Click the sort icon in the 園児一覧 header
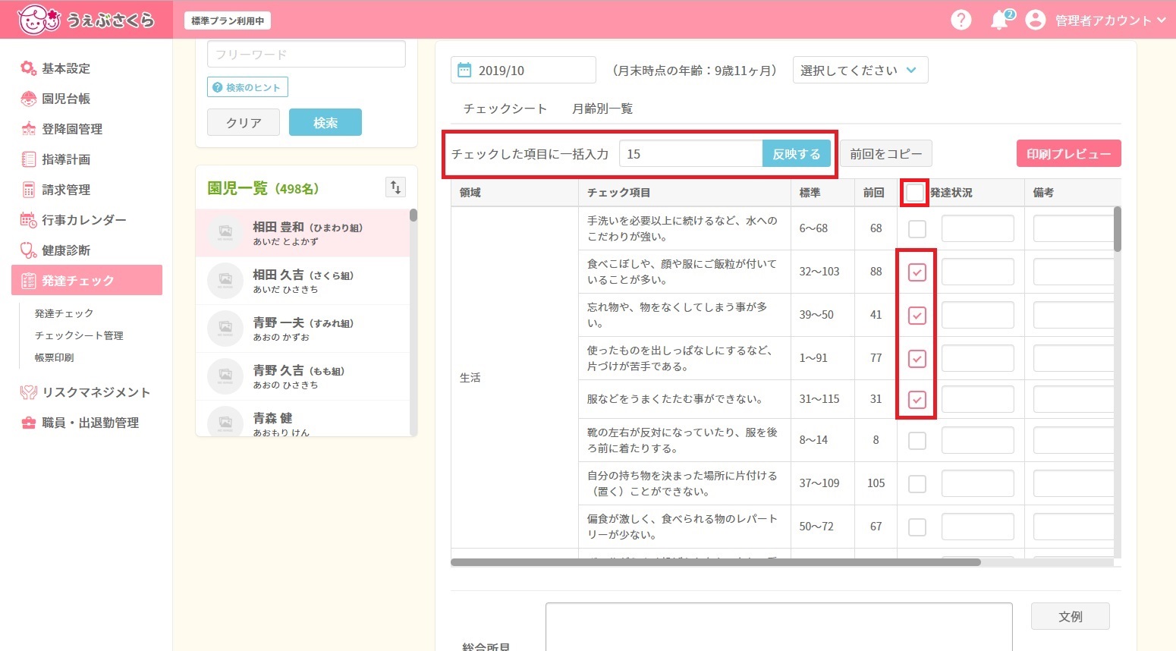Image resolution: width=1176 pixels, height=651 pixels. coord(396,187)
